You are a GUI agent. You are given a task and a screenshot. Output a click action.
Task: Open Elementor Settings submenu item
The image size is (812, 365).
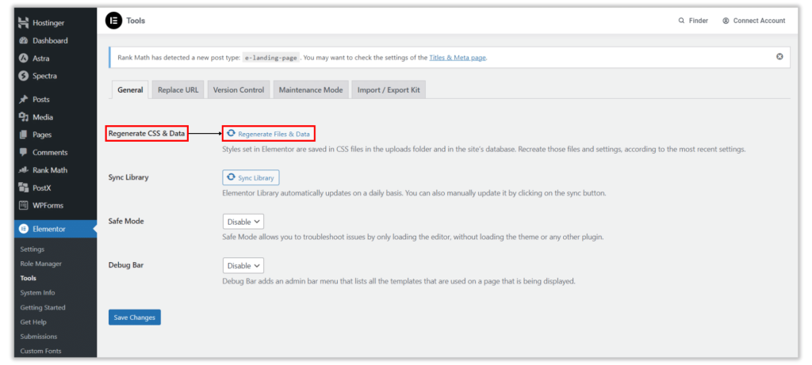click(x=32, y=249)
